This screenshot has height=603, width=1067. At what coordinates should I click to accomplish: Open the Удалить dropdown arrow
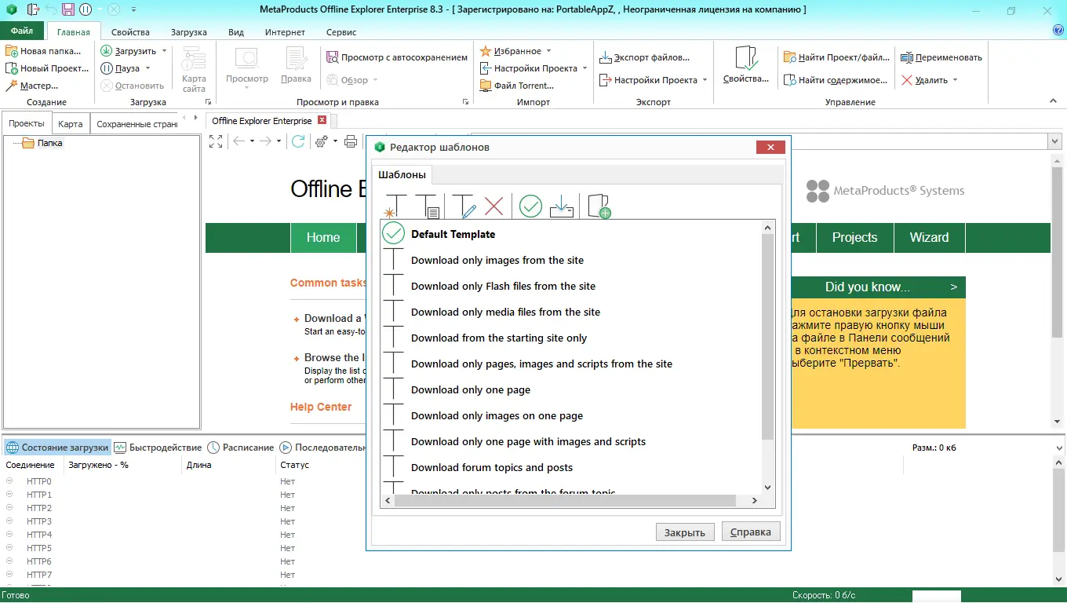[x=955, y=80]
